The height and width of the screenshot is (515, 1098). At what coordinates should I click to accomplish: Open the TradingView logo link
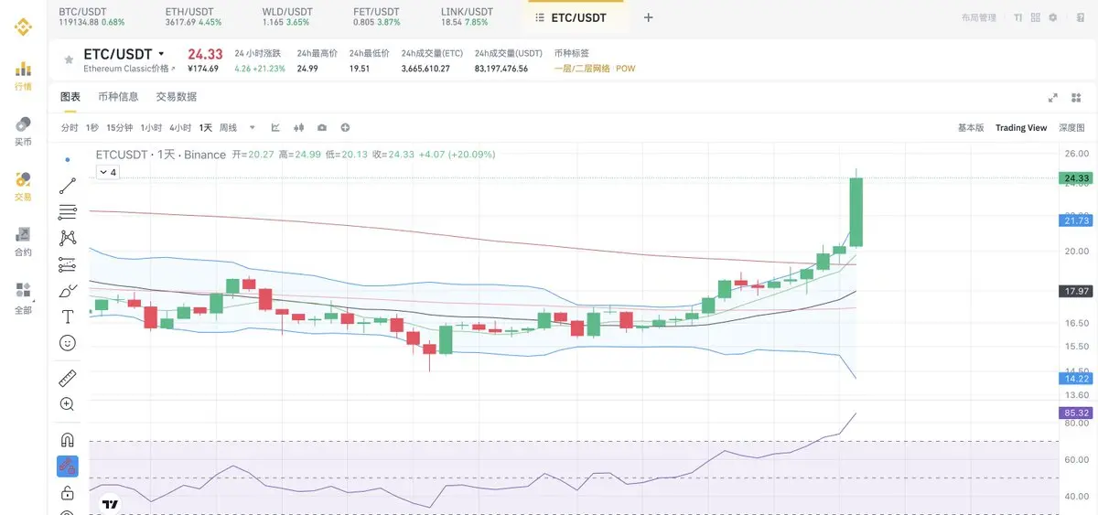[110, 504]
